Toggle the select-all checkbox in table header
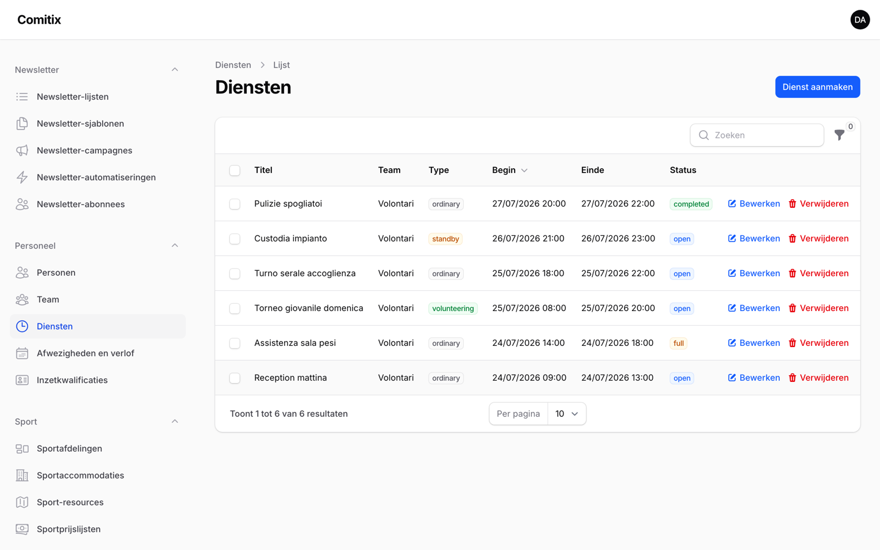 pos(235,170)
